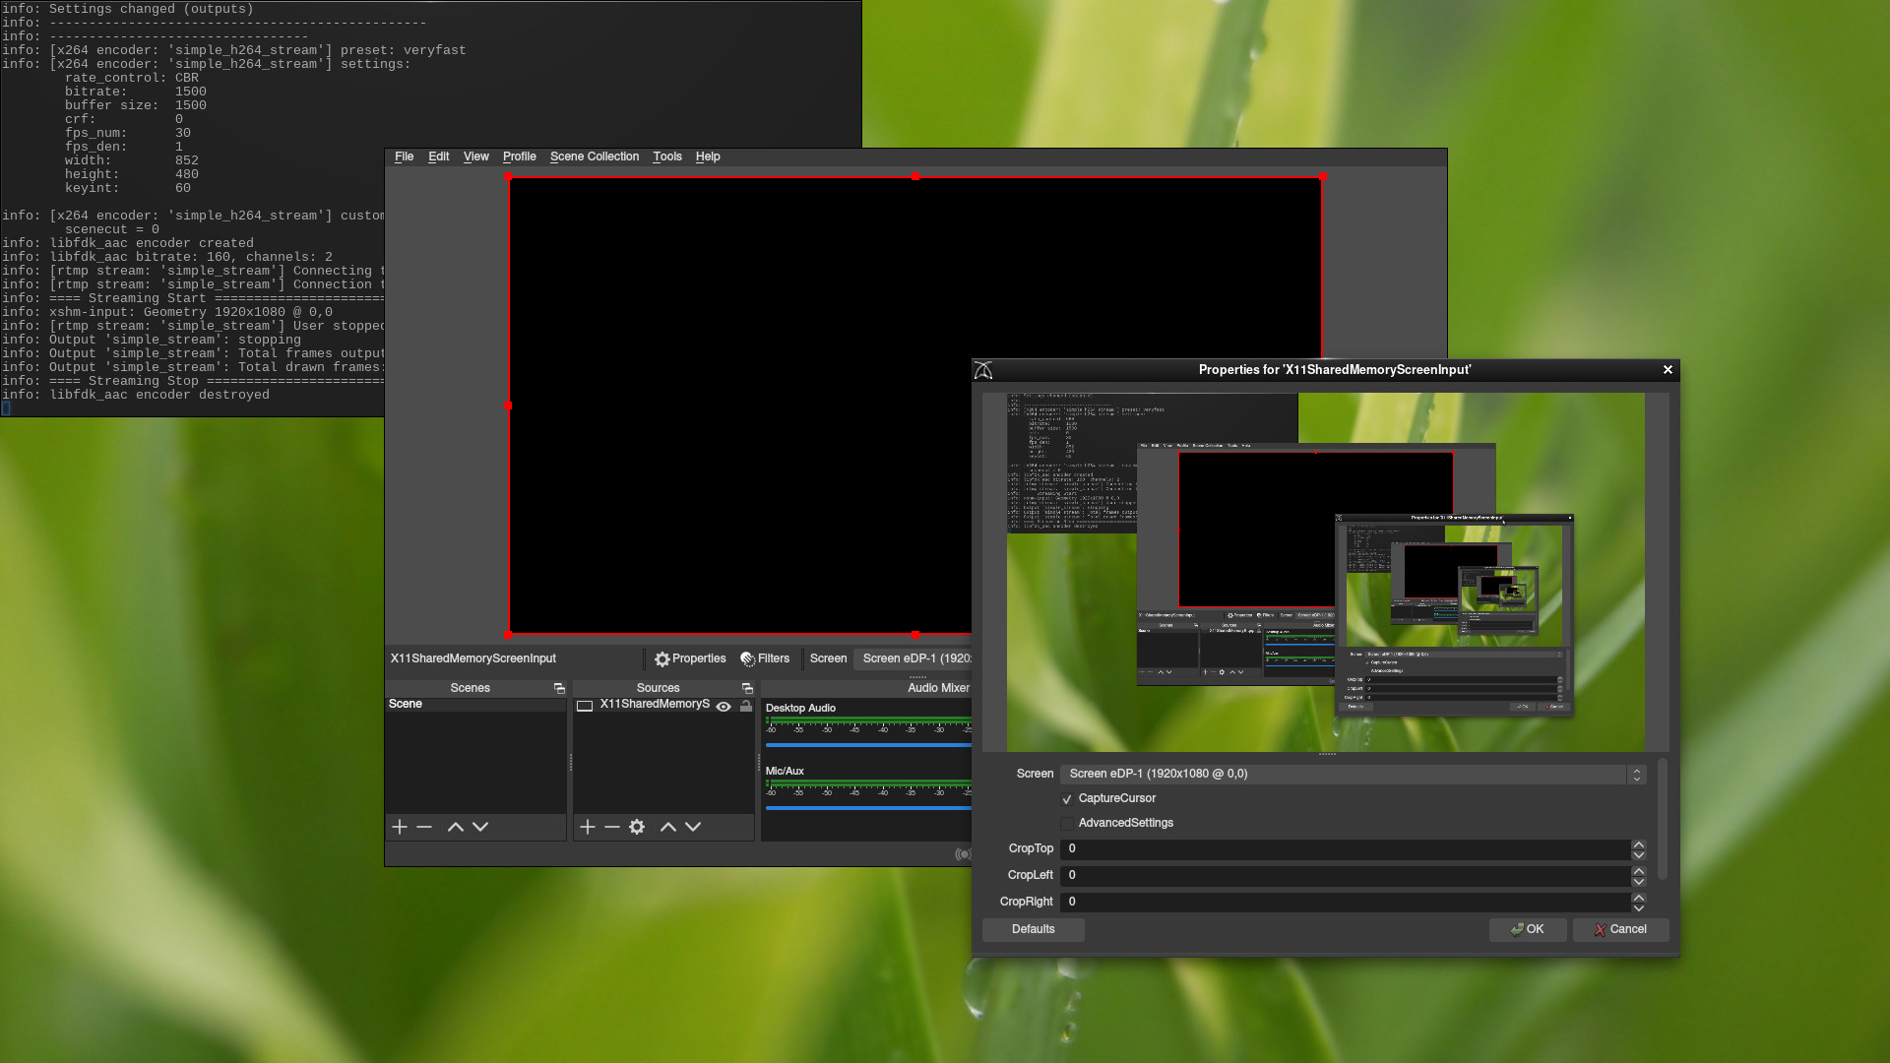Confirm properties with OK button
This screenshot has height=1063, width=1890.
[1527, 929]
